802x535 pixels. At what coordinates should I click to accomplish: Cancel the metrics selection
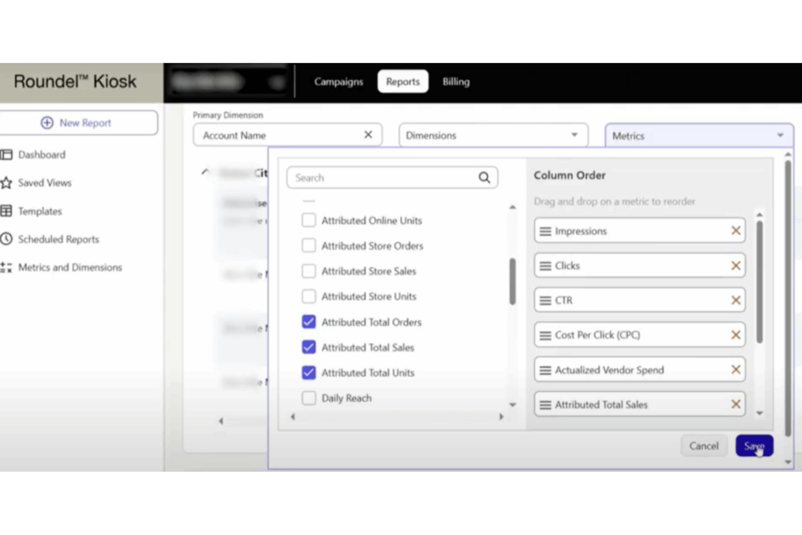point(703,446)
